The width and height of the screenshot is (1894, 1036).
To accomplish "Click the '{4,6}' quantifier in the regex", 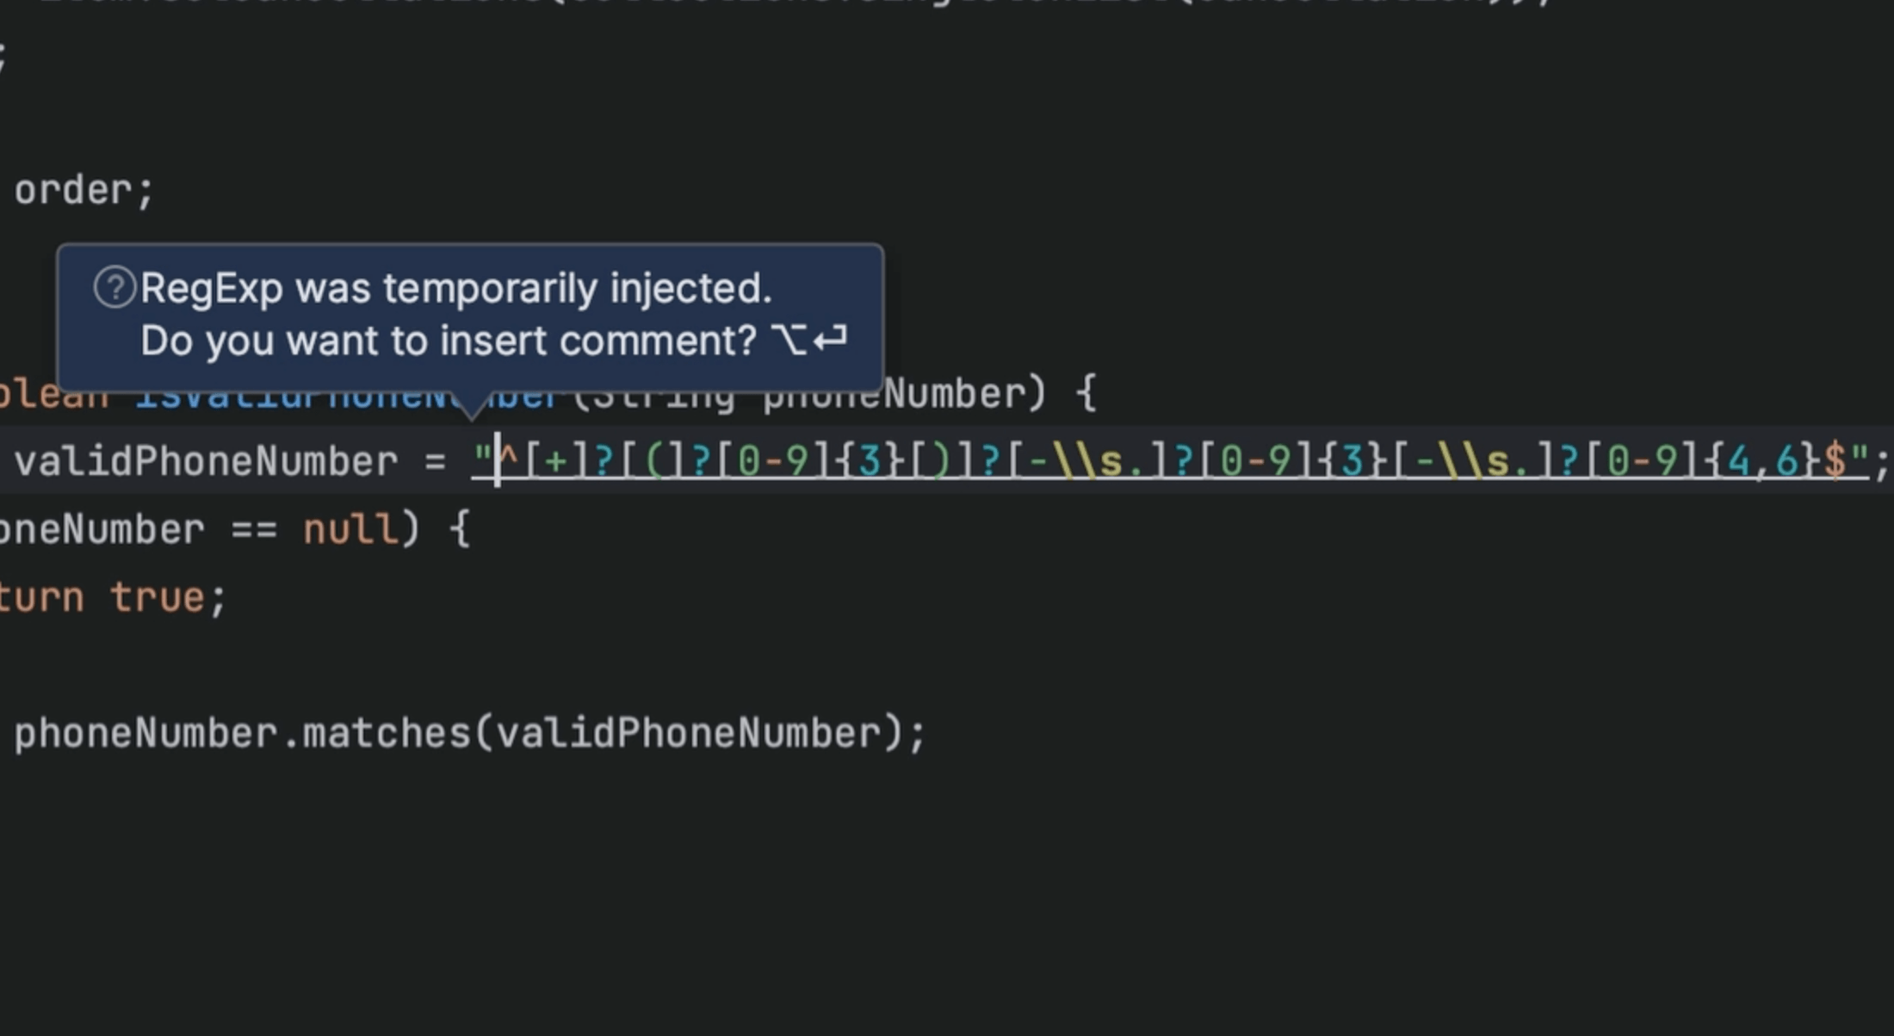I will pyautogui.click(x=1761, y=461).
